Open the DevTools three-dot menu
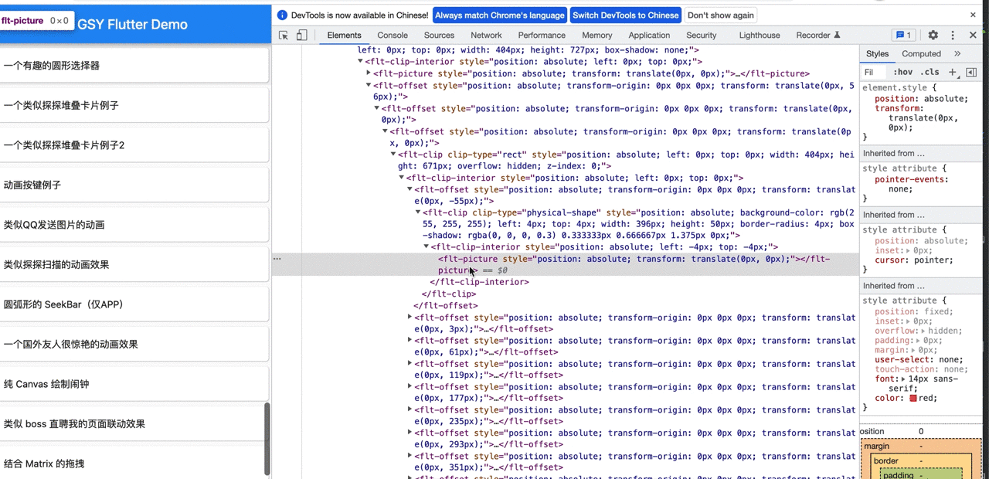Image resolution: width=989 pixels, height=479 pixels. point(953,36)
